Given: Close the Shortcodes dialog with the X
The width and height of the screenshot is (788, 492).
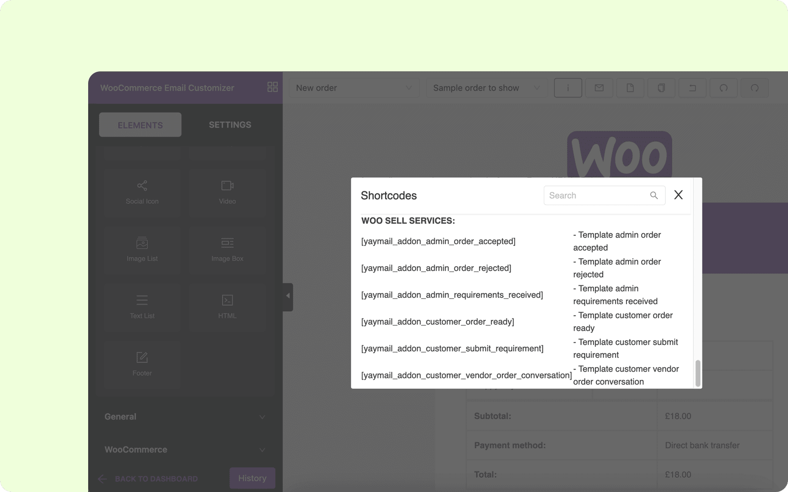Looking at the screenshot, I should tap(678, 195).
